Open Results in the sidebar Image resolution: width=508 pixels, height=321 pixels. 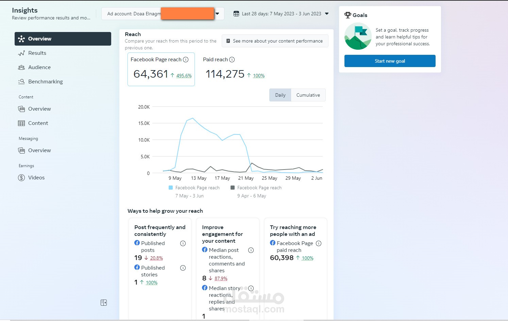[37, 53]
